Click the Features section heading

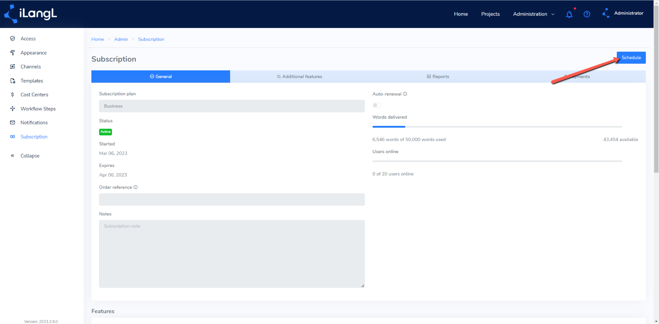103,311
